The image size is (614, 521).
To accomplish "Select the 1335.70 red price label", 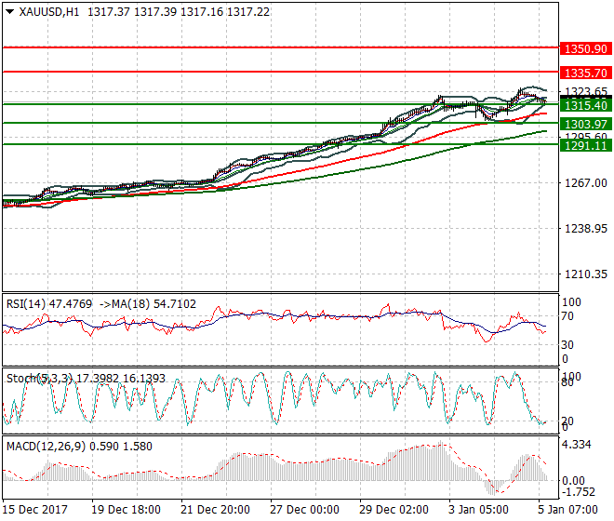I will tap(586, 73).
